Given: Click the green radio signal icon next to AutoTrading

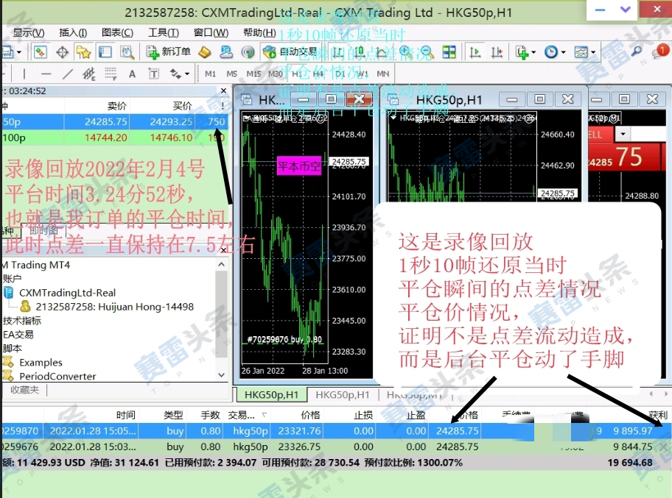Looking at the screenshot, I should point(248,52).
